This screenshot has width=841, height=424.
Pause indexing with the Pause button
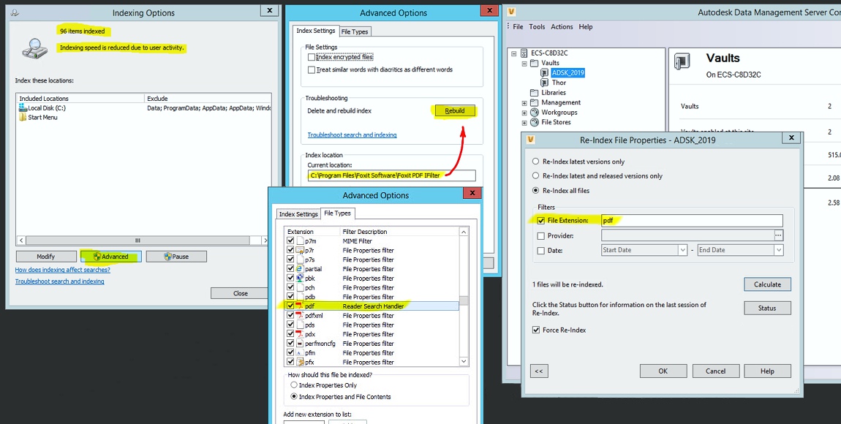pyautogui.click(x=176, y=256)
